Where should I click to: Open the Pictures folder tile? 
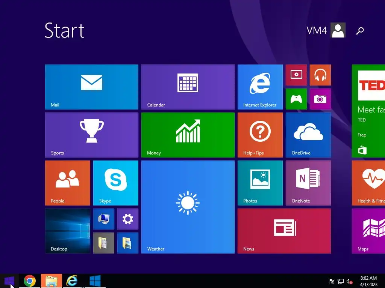tap(128, 243)
